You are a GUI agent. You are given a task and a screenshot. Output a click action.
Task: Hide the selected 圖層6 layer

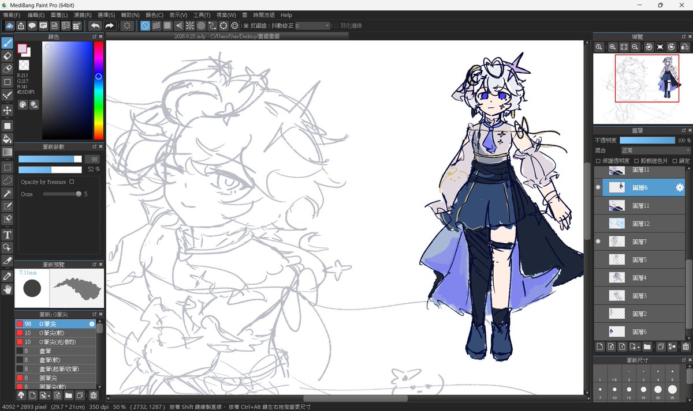coord(598,187)
